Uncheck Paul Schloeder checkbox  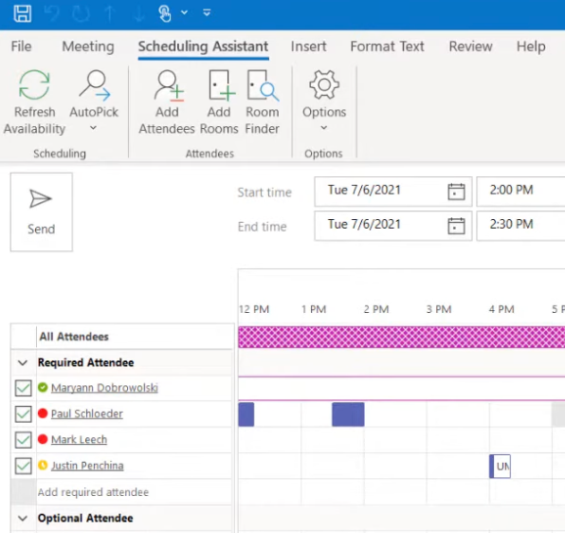click(x=24, y=414)
